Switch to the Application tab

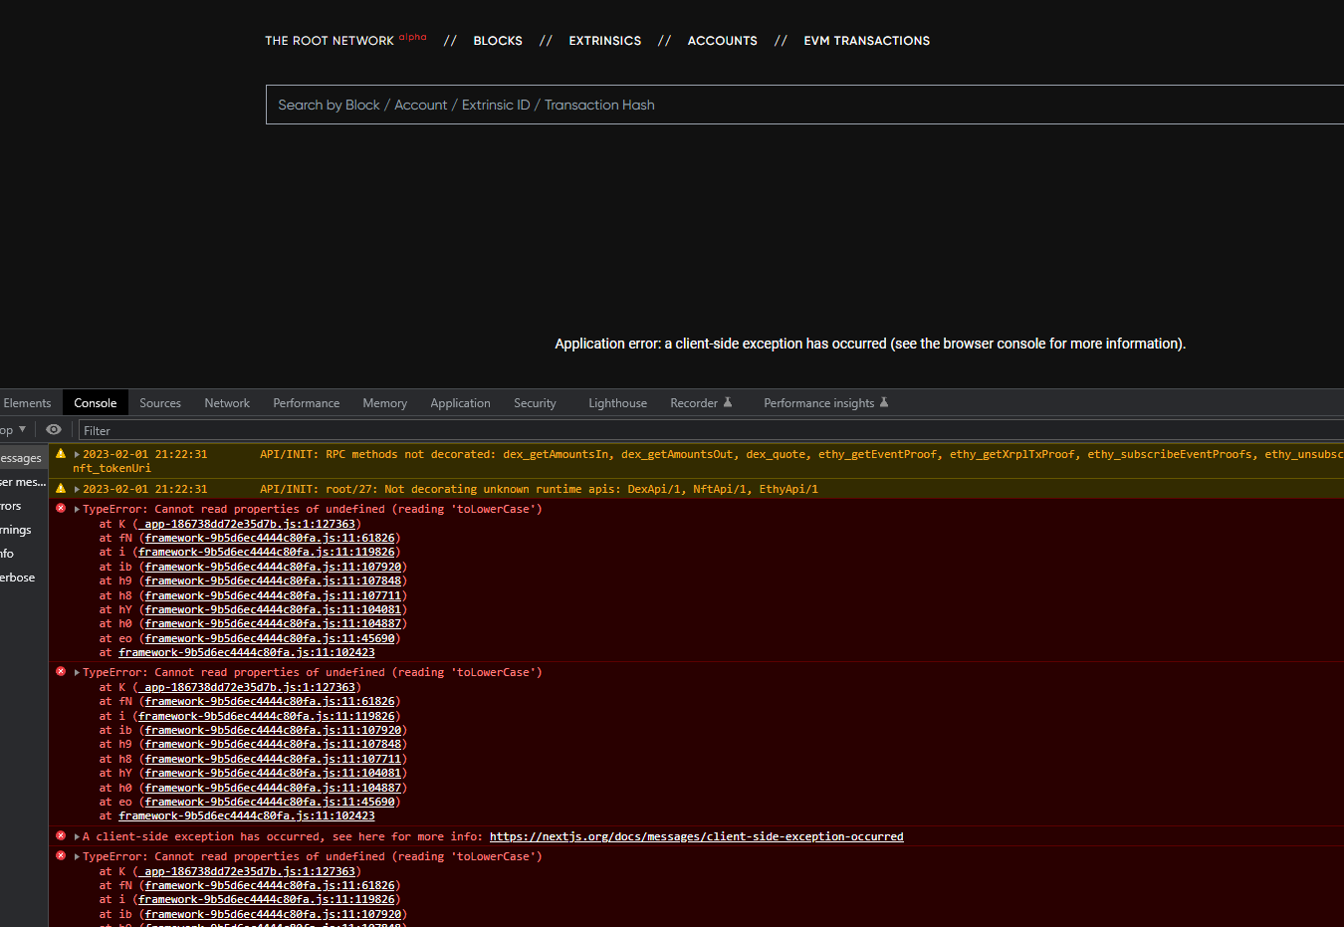tap(460, 402)
